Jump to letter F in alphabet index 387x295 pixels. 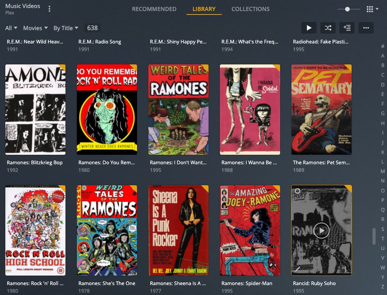[x=382, y=104]
